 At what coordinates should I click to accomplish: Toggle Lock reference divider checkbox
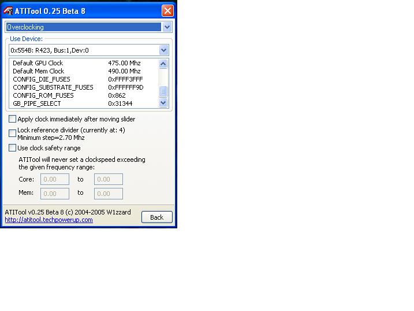[x=12, y=133]
